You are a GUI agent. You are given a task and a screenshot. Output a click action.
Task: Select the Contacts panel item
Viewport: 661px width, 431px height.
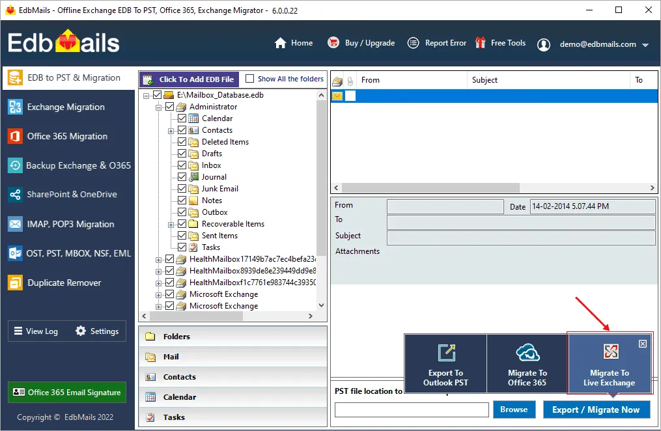232,377
